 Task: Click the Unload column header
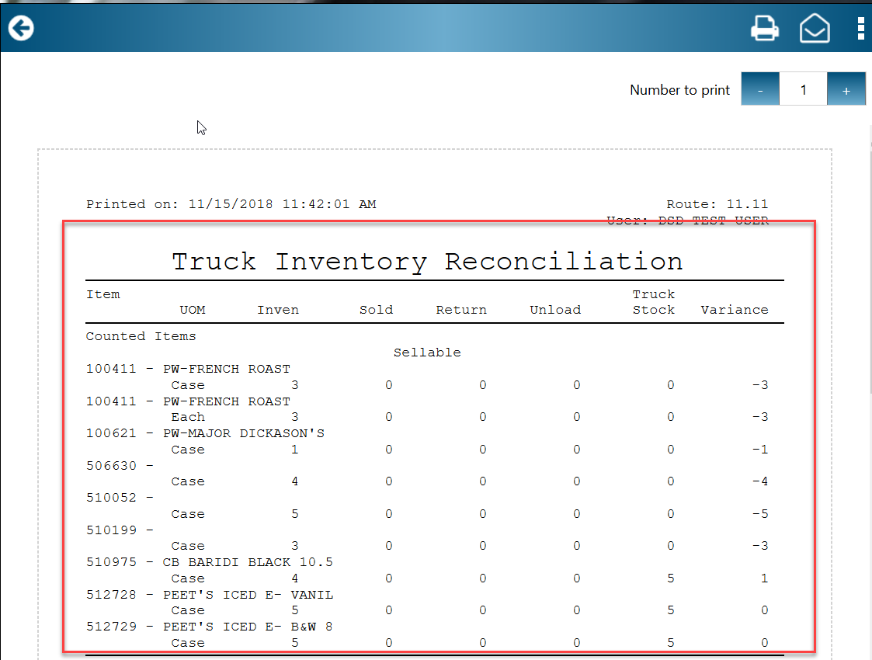click(554, 310)
